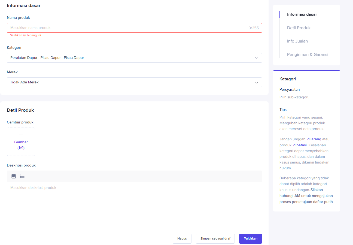This screenshot has height=245, width=353.
Task: Click the insert image icon in description toolbar
Action: 14,176
